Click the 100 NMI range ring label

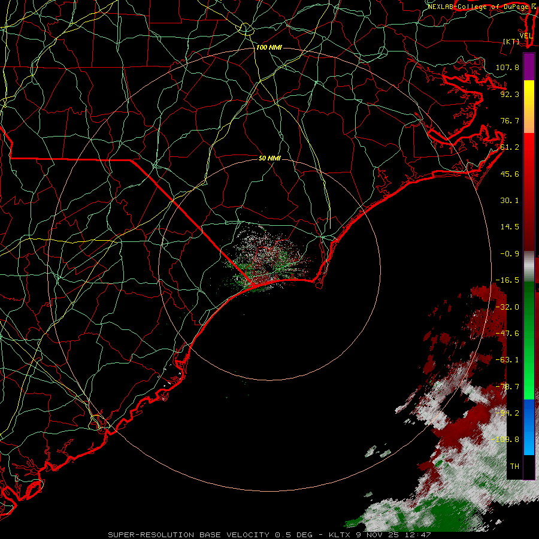click(x=269, y=47)
